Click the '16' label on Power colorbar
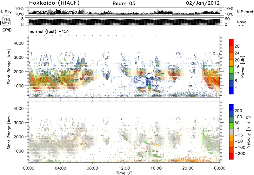This screenshot has width=254, height=175. pos(237,67)
